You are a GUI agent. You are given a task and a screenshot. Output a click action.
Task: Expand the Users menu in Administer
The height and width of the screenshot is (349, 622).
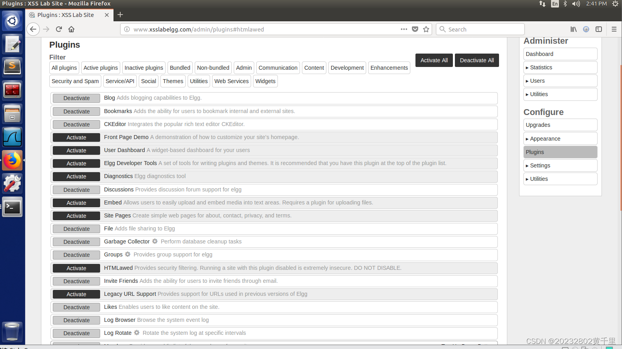(560, 81)
